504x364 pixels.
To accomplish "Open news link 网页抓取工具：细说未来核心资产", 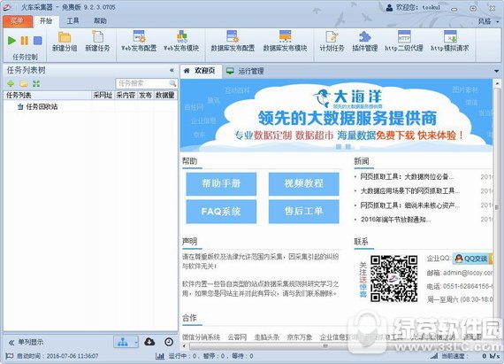I will (x=409, y=205).
